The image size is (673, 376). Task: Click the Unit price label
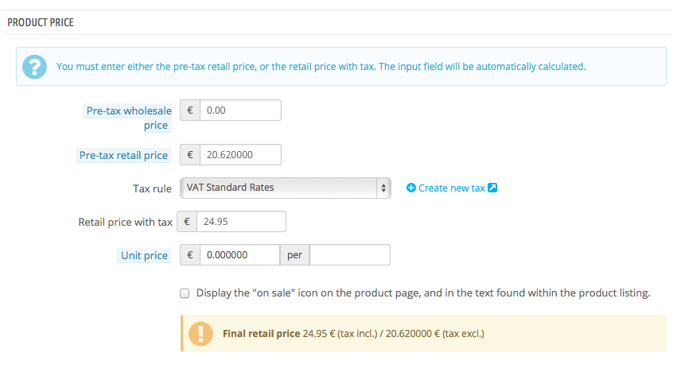144,255
